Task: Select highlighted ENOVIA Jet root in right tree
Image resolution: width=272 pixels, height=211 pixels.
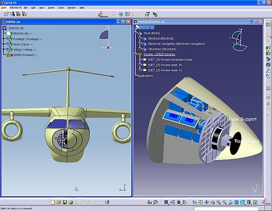Action: pos(147,28)
